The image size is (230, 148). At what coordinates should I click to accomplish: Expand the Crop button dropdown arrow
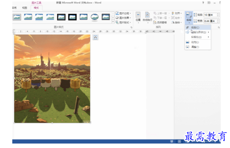click(x=189, y=23)
